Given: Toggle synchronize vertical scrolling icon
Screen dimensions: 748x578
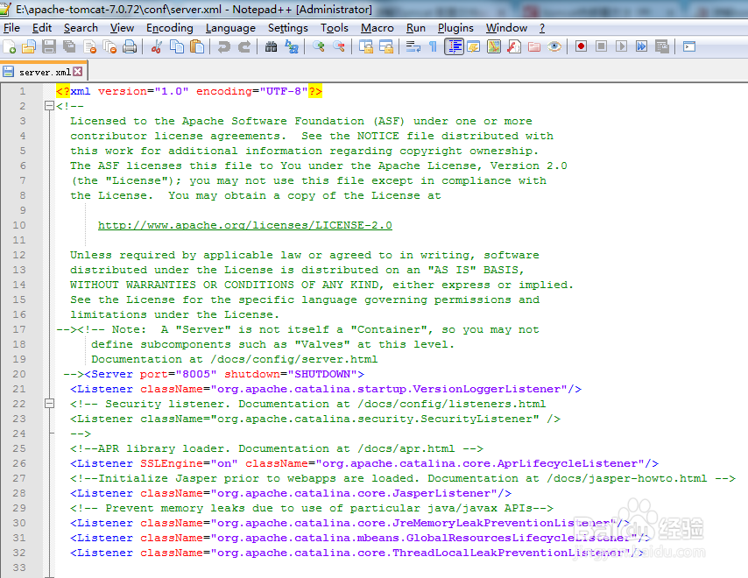Looking at the screenshot, I should pyautogui.click(x=366, y=46).
